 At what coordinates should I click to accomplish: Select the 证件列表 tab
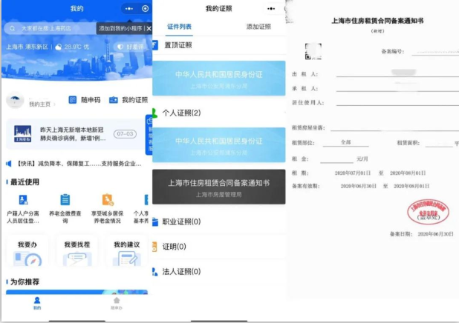point(179,27)
